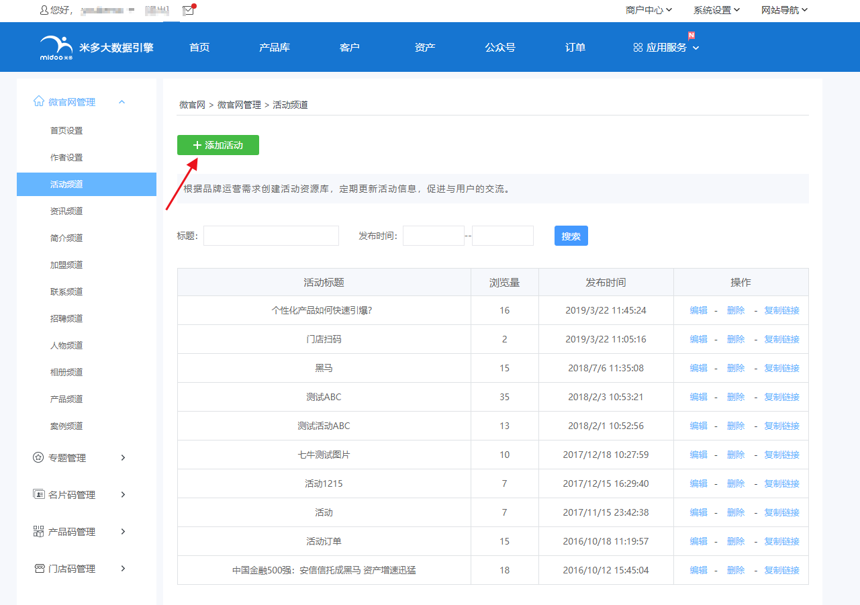Expand the 门店码管理 section chevron
The width and height of the screenshot is (860, 605).
pyautogui.click(x=123, y=568)
